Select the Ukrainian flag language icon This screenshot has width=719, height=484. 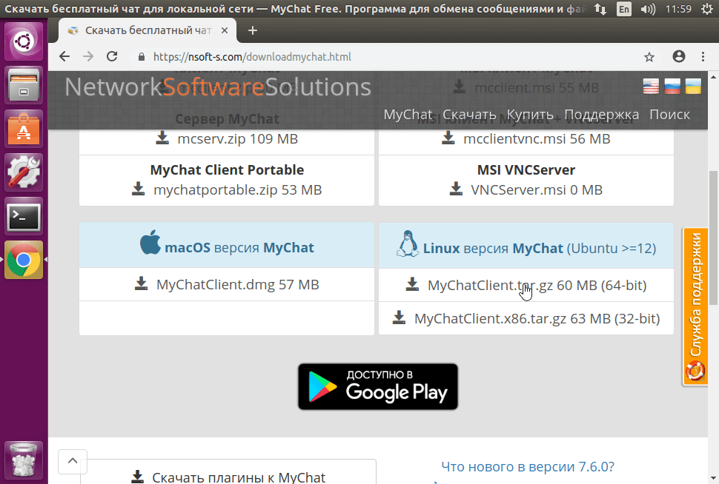click(x=692, y=86)
